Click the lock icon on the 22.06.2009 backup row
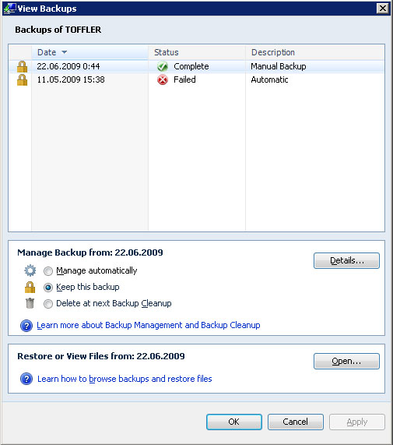Image resolution: width=393 pixels, height=445 pixels. pyautogui.click(x=22, y=67)
